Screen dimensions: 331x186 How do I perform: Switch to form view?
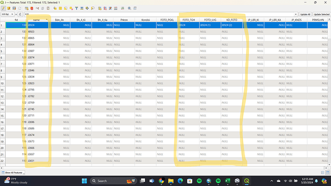click(x=322, y=173)
